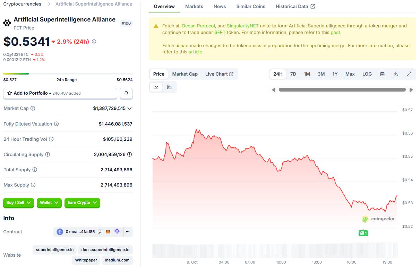Viewport: 420px width, 267px height.
Task: Click the Circulating Supply info icon
Action: click(x=48, y=154)
